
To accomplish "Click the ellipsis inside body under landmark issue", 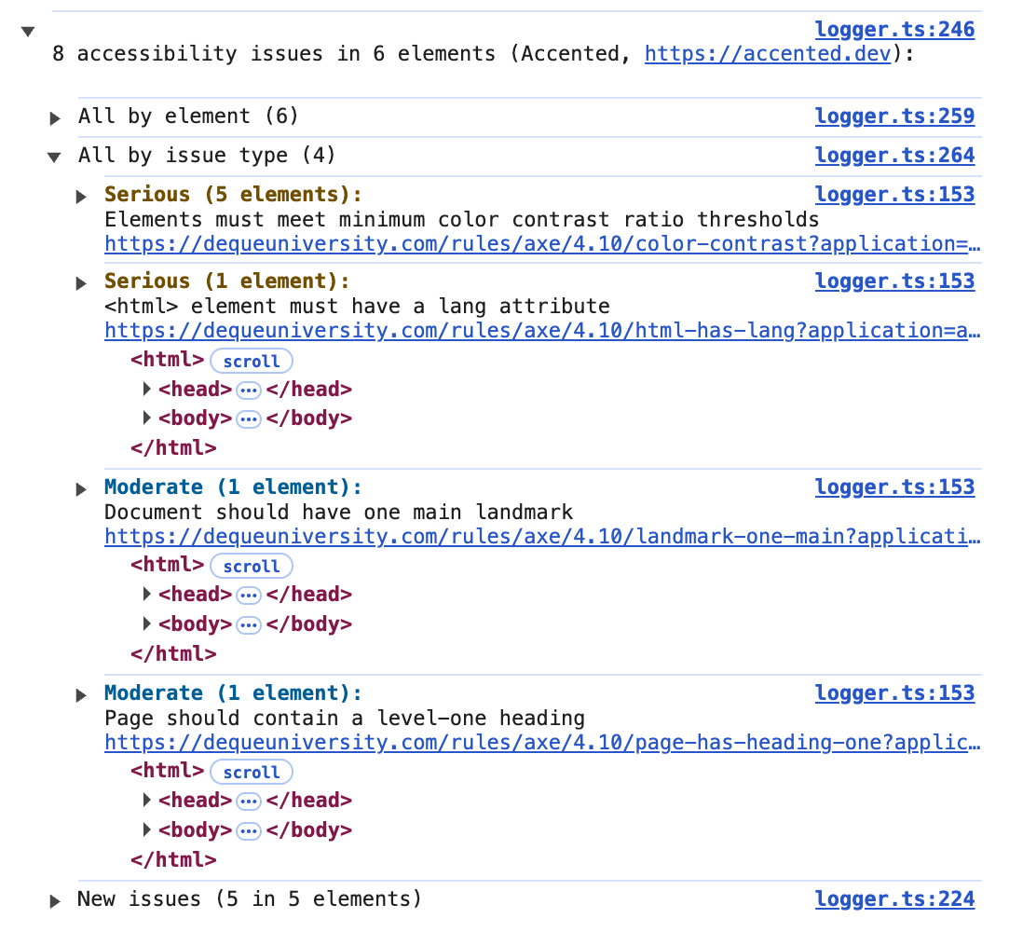I will click(x=248, y=624).
